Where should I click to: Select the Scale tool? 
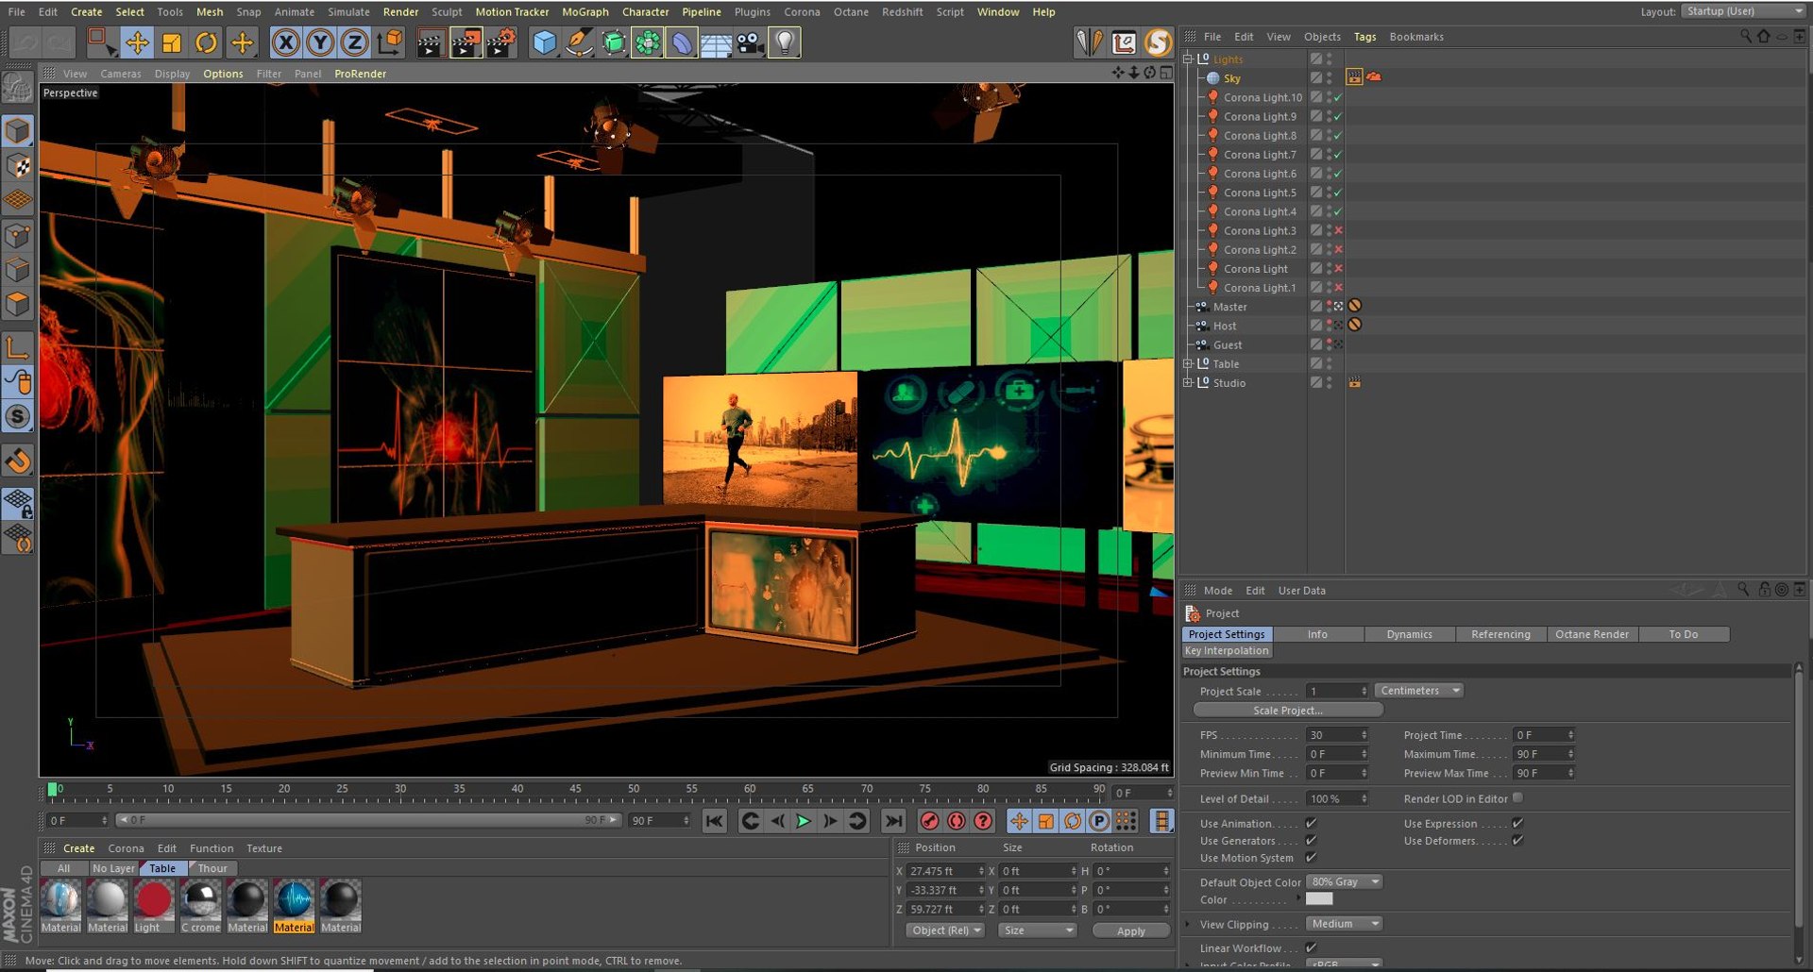pos(172,42)
